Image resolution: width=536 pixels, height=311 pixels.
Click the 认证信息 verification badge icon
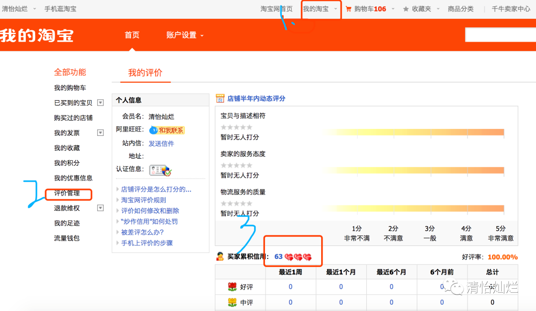coord(160,170)
